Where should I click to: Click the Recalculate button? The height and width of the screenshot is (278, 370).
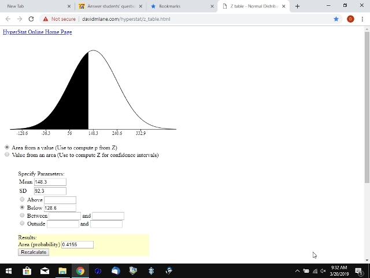click(34, 253)
